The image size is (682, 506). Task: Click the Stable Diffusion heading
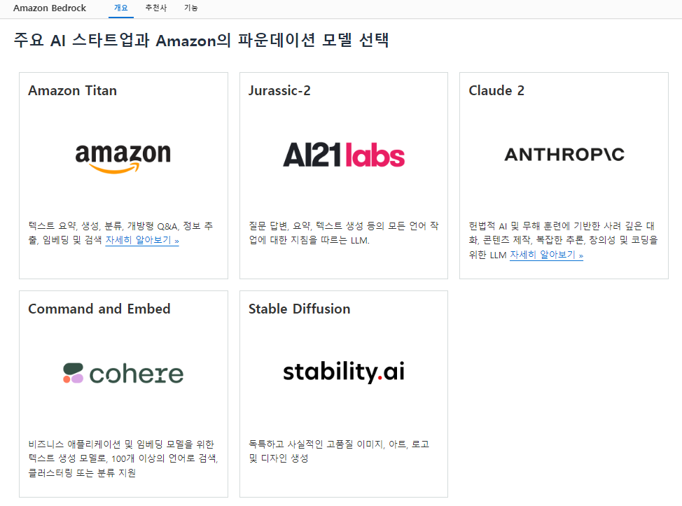299,309
